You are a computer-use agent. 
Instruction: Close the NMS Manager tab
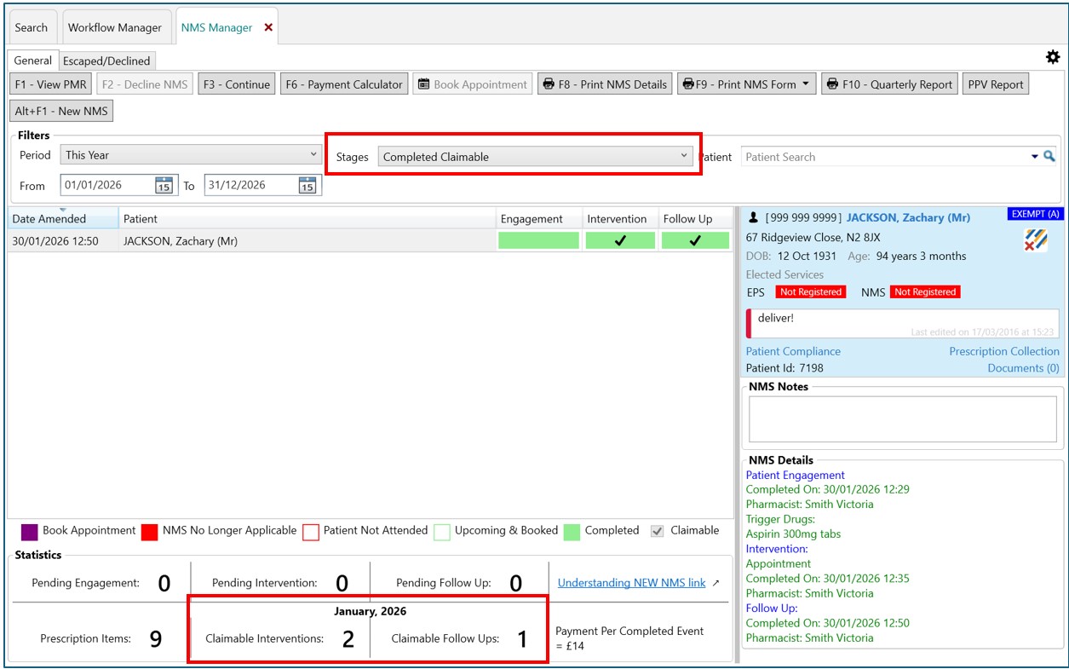point(268,27)
